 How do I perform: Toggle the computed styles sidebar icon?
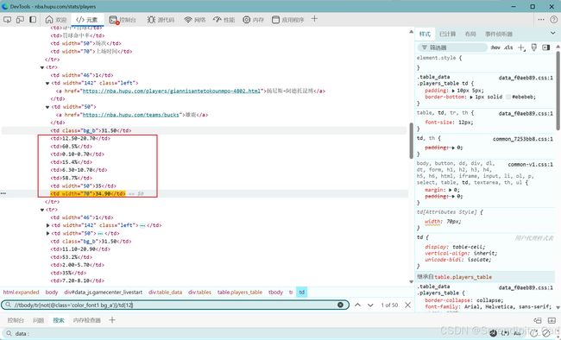click(x=546, y=47)
